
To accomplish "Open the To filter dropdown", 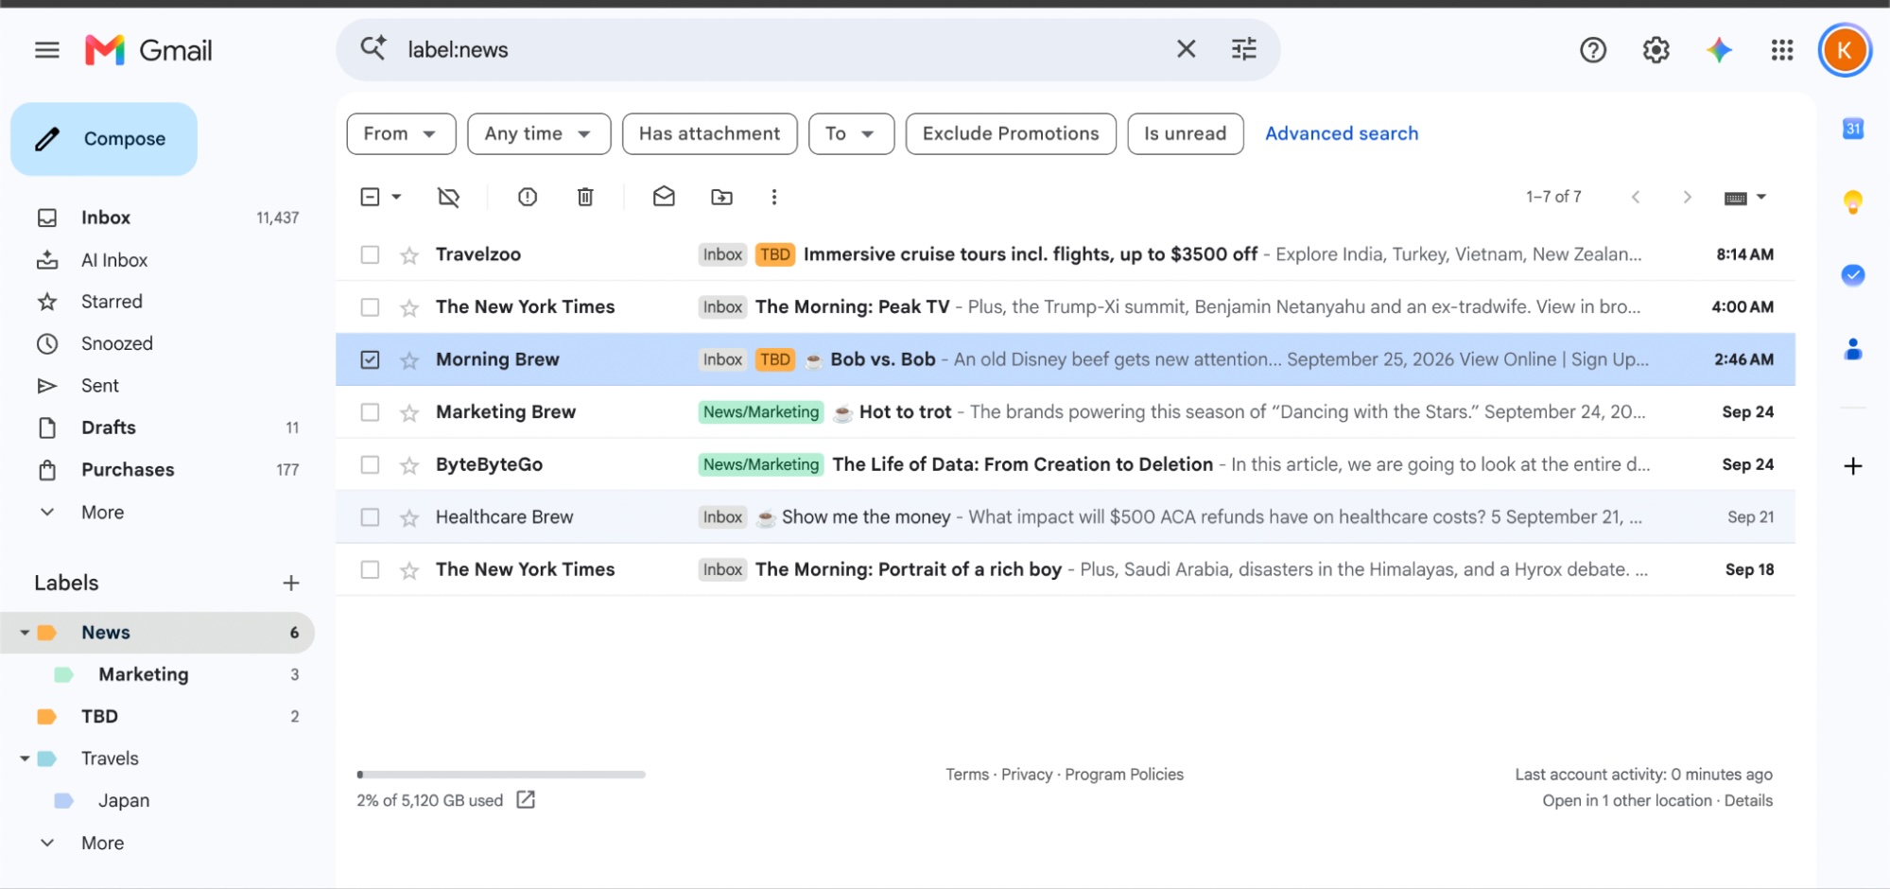I will [851, 133].
